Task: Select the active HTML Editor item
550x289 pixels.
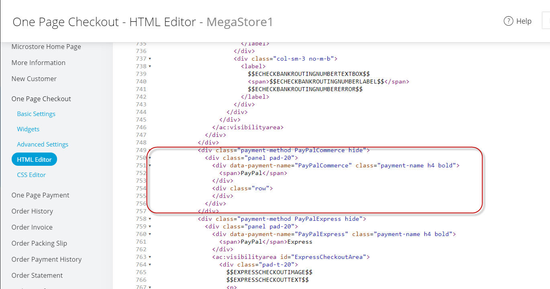Action: (35, 159)
